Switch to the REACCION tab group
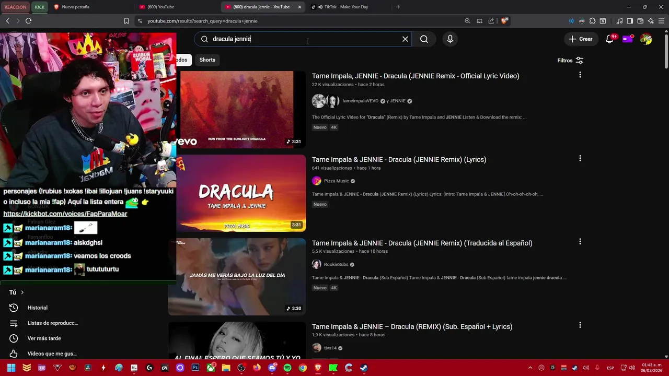The width and height of the screenshot is (669, 376). [15, 7]
